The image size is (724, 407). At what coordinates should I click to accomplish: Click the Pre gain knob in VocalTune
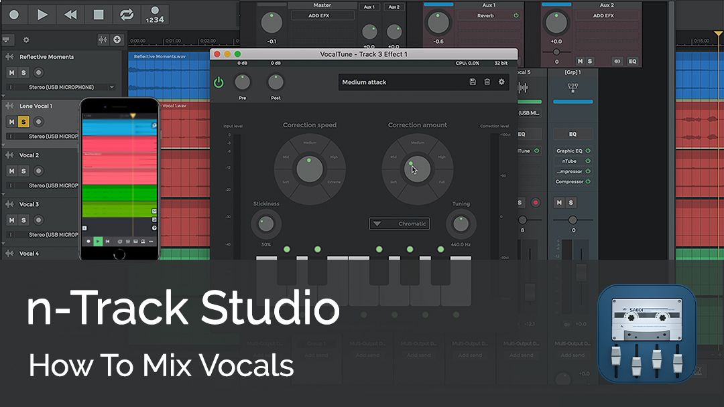click(243, 82)
